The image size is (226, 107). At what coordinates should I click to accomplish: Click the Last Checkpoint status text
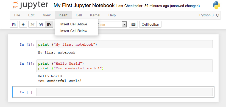158,6
